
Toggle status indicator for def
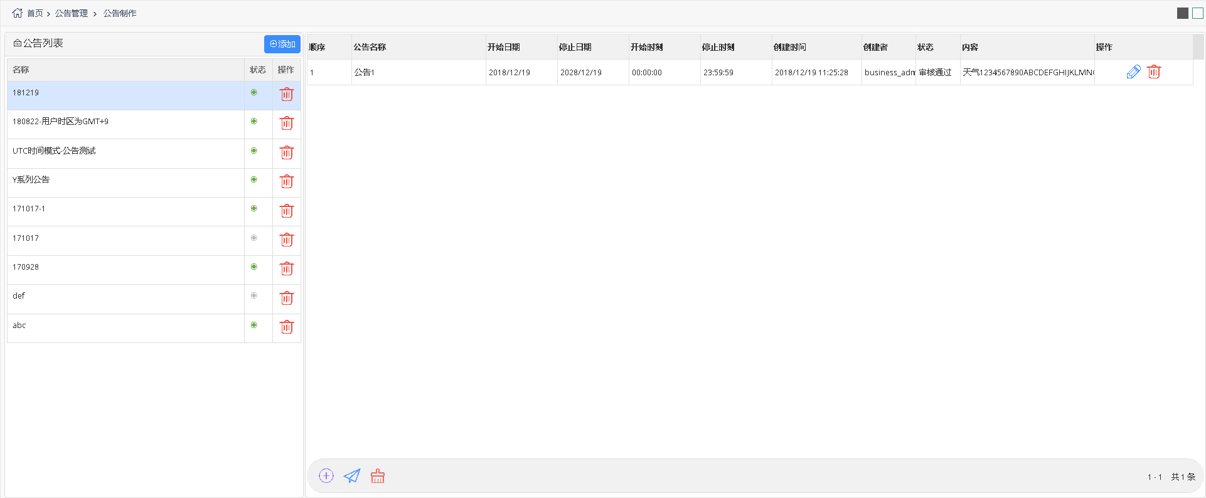[254, 295]
